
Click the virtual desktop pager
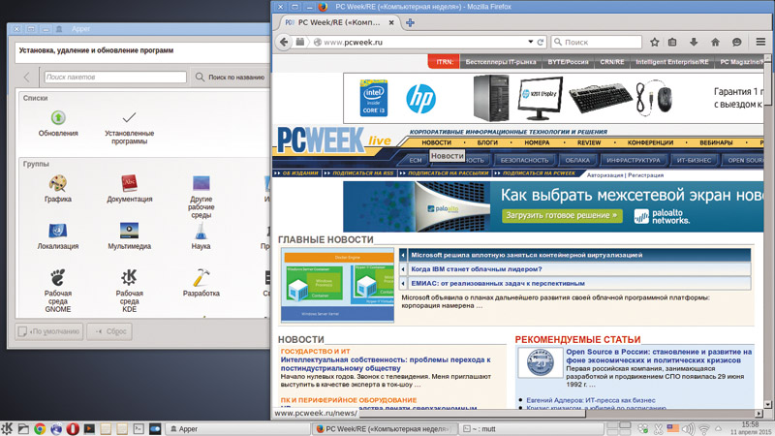coord(619,428)
